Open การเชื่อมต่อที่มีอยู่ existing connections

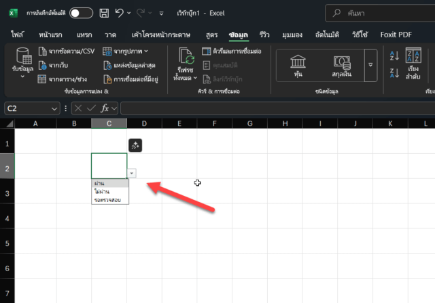click(x=130, y=79)
